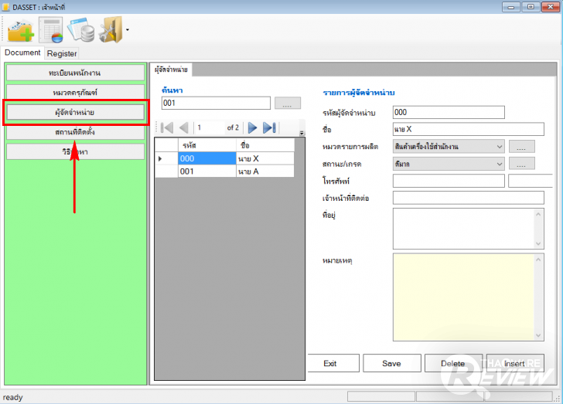Click the search field containing 001

216,103
